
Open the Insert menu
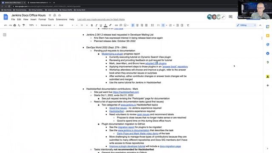pos(33,20)
